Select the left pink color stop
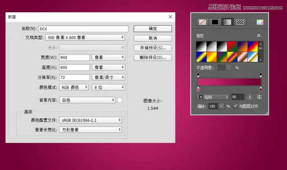The height and width of the screenshot is (170, 287). pyautogui.click(x=198, y=89)
